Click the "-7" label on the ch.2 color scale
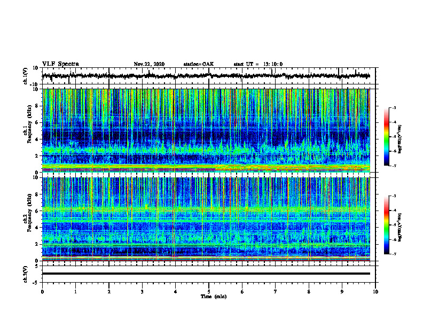423x327 pixels. 394,254
